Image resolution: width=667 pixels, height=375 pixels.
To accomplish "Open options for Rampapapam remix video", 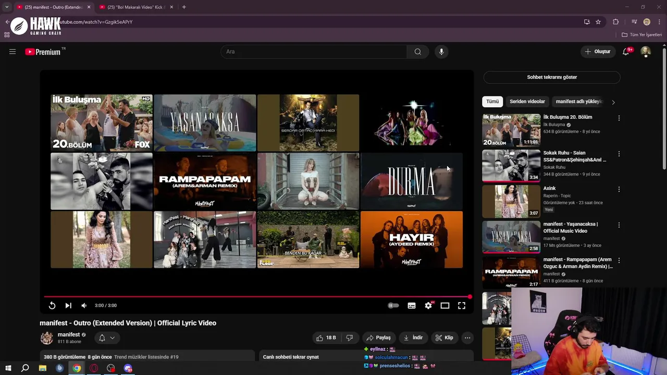I will tap(619, 260).
